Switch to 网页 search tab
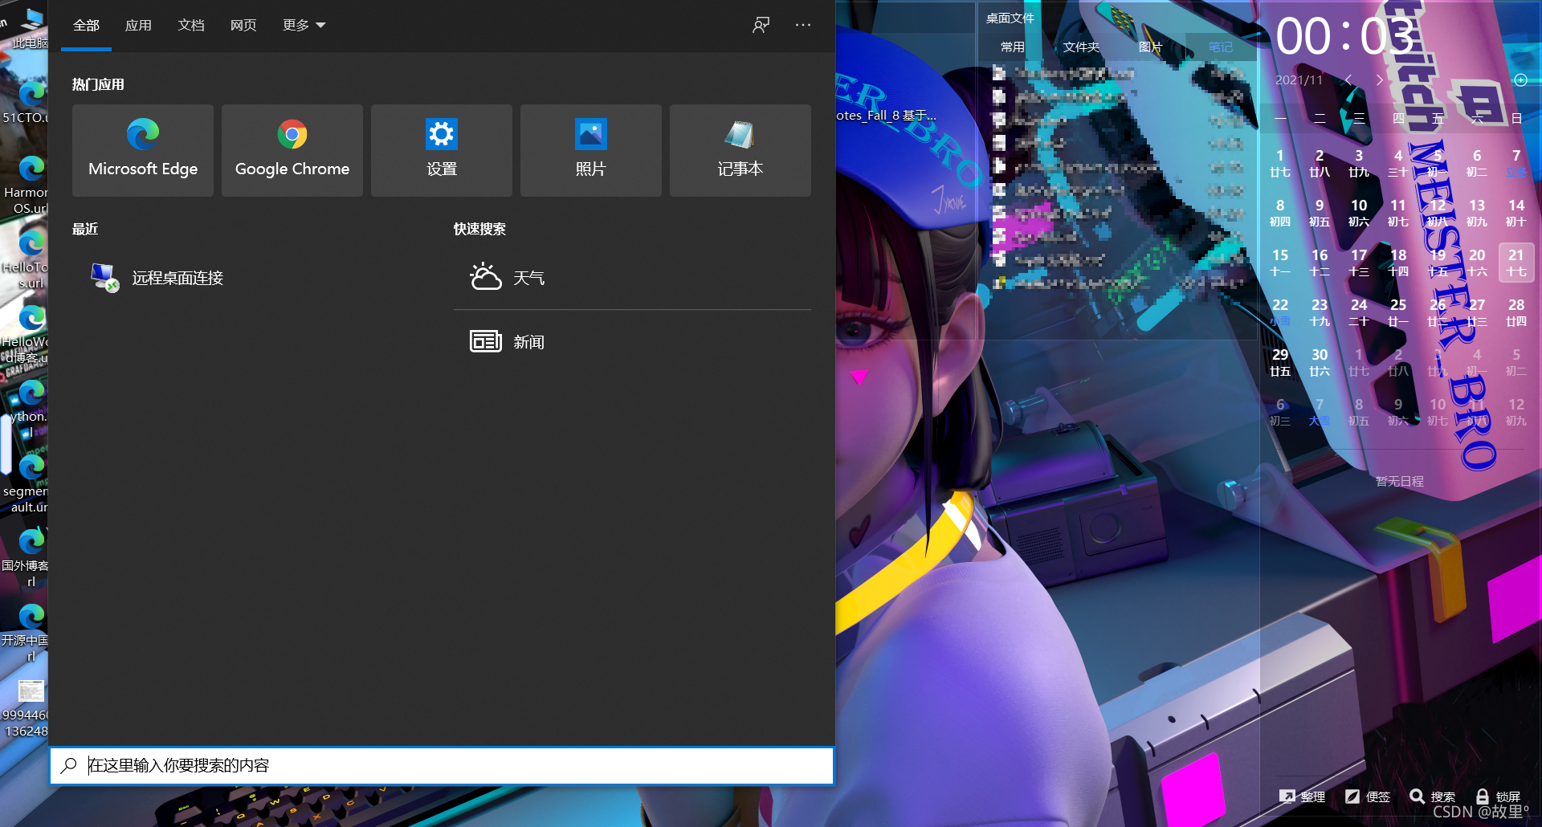 tap(243, 25)
